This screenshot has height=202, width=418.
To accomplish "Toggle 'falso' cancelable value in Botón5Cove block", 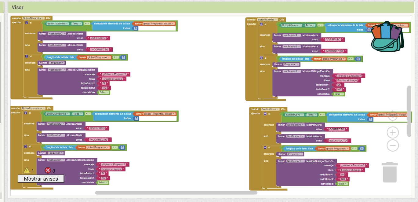I will [x=342, y=184].
